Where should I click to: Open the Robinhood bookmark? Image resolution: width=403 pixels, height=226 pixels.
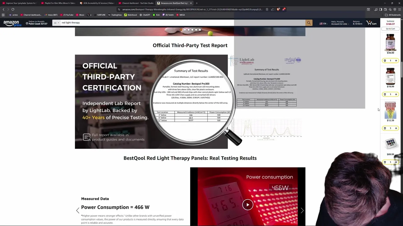point(131,15)
